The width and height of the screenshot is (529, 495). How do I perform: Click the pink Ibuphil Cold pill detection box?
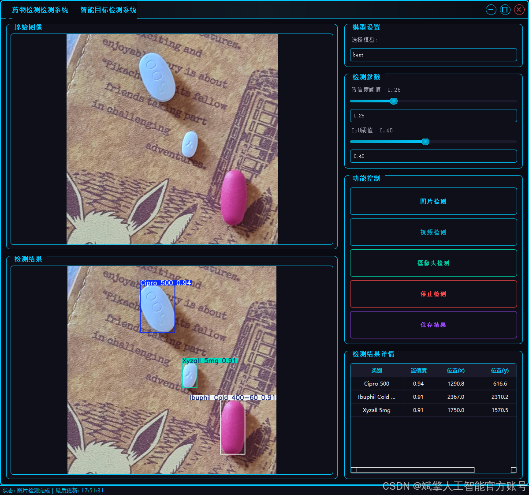coord(233,427)
